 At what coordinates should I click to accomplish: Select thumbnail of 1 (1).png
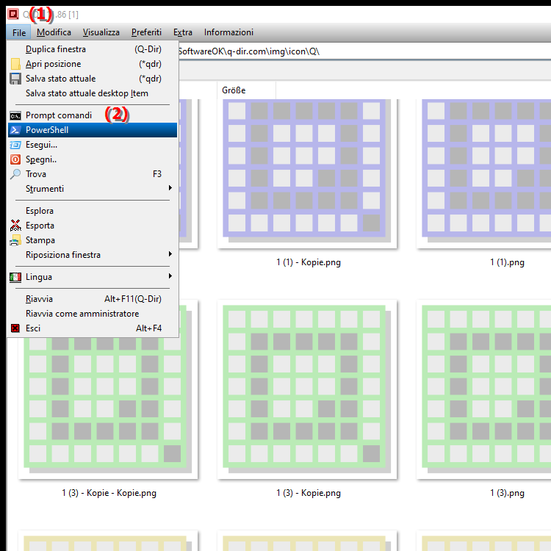484,173
